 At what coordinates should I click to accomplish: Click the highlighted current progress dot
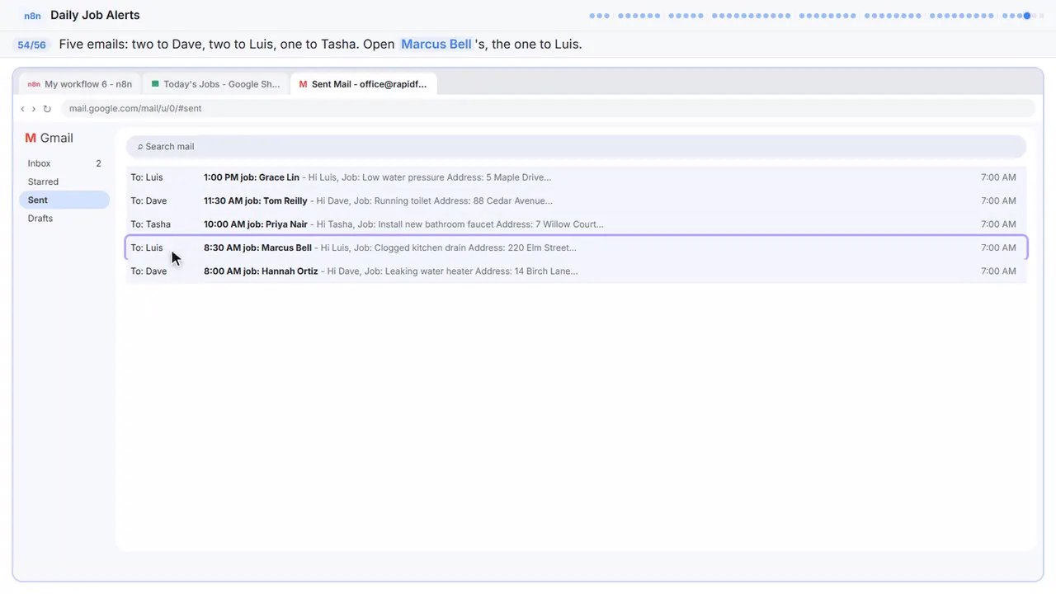[1027, 16]
